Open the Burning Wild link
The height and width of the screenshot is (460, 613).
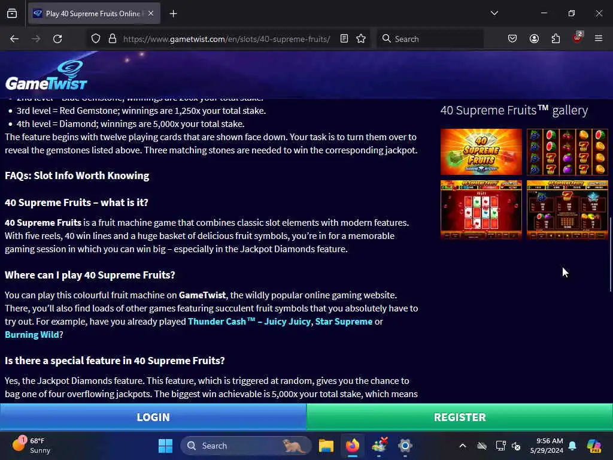click(32, 335)
